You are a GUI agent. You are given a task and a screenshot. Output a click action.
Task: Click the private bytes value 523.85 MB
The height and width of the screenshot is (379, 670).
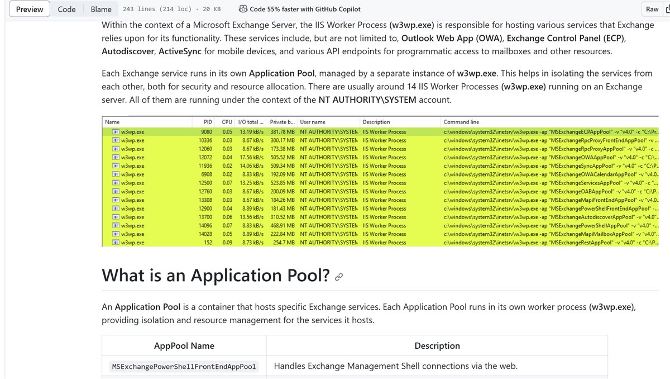(283, 183)
